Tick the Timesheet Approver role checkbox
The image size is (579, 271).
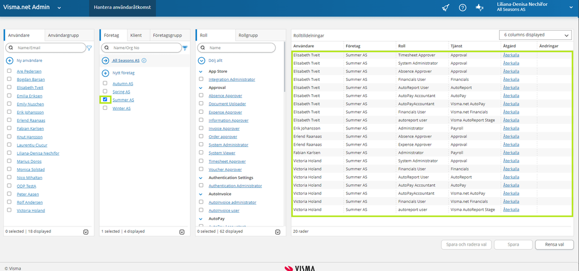point(201,161)
